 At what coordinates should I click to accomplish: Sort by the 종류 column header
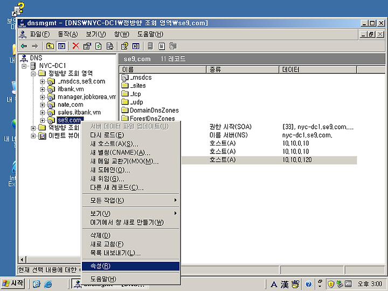coord(242,70)
